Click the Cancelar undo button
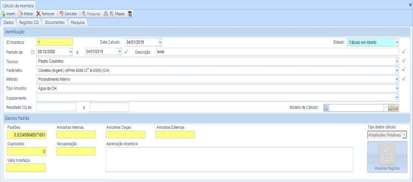The image size is (413, 182). pyautogui.click(x=68, y=14)
